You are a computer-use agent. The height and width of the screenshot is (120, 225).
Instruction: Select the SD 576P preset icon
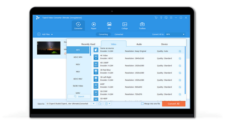click(96, 93)
